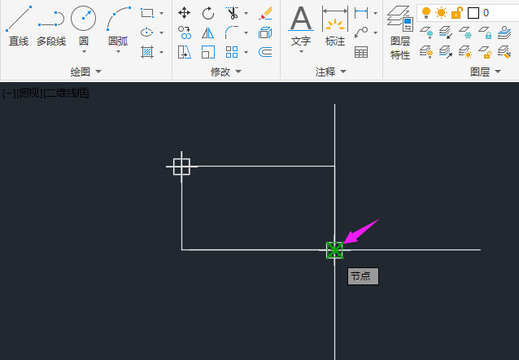Select the 直线 (Line) tool
Viewport: 519px width, 360px height.
click(19, 26)
